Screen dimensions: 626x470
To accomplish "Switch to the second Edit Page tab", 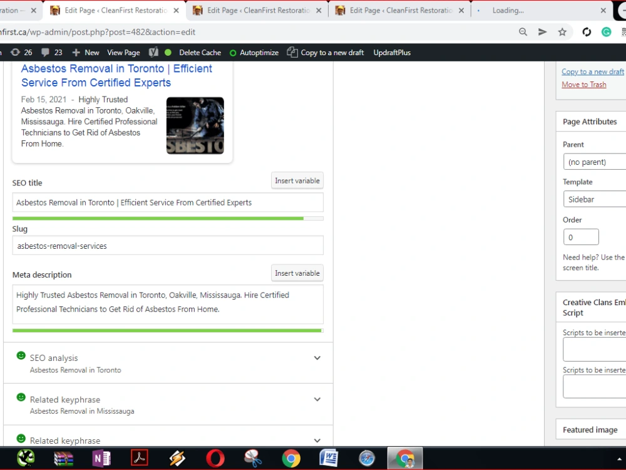I will (257, 11).
